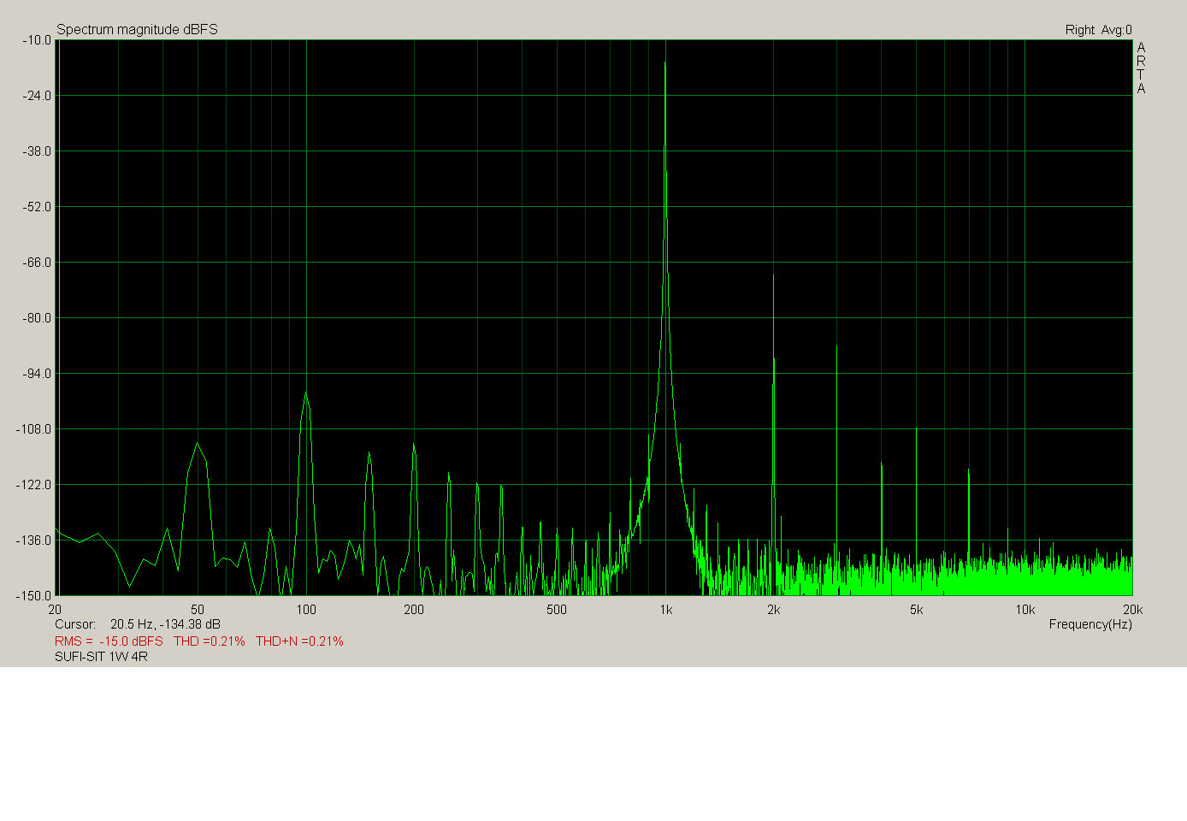Click the 20 frequency axis label at the left end
Viewport: 1187px width, 821px height.
55,610
